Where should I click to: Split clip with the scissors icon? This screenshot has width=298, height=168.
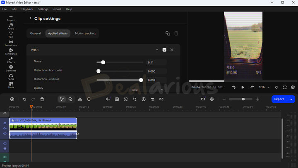[x=80, y=99]
